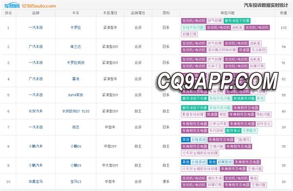The image size is (293, 191).
Task: Click brand 小鹏汽车 in the 小鹏G6 row
Action: click(x=36, y=147)
